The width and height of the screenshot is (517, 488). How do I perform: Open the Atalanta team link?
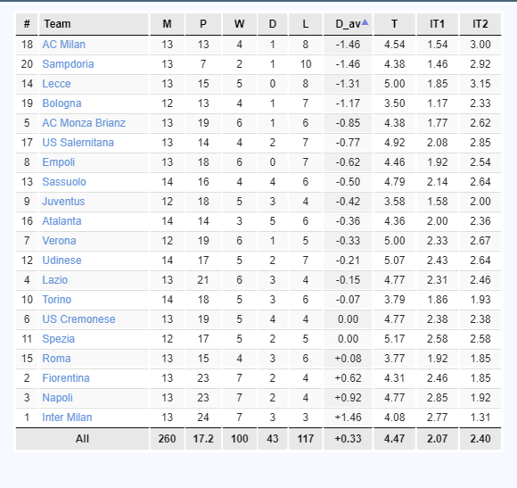point(62,221)
